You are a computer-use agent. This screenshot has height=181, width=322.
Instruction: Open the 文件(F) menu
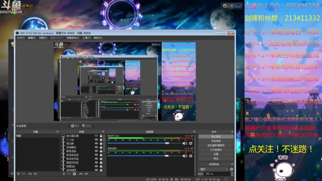click(21, 38)
